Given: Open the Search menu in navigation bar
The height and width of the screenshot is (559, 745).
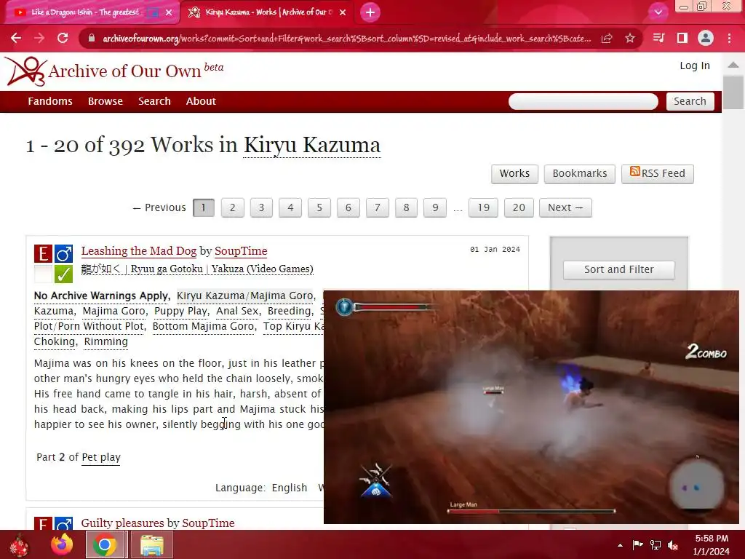Looking at the screenshot, I should tap(154, 101).
